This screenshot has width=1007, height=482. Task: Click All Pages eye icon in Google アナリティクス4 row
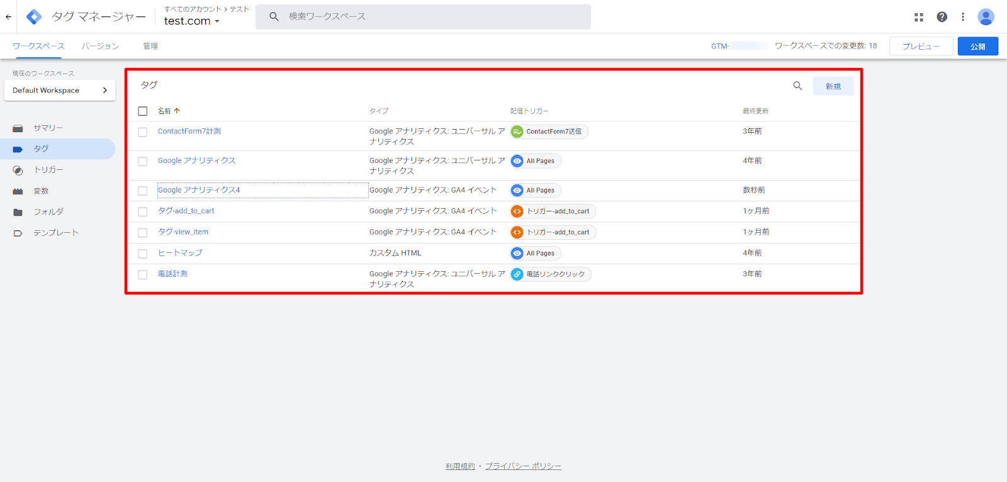coord(517,190)
